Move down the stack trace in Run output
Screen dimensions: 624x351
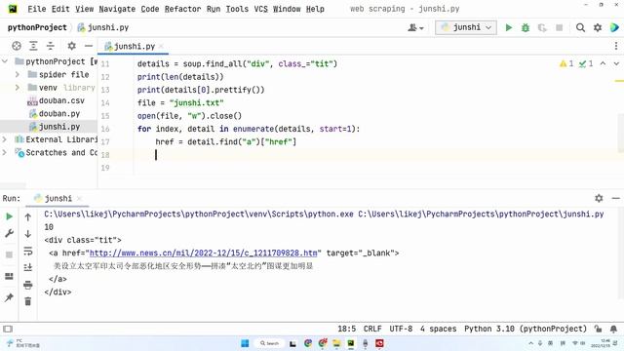click(x=28, y=234)
